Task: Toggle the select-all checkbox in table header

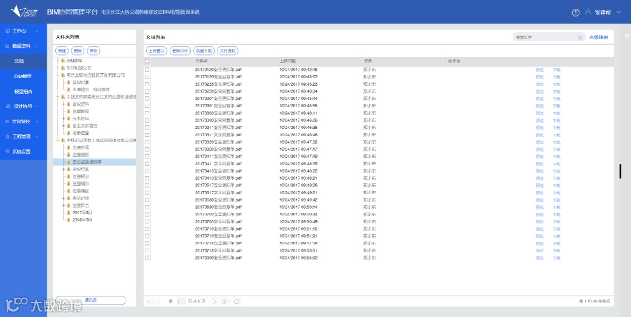Action: pos(147,62)
